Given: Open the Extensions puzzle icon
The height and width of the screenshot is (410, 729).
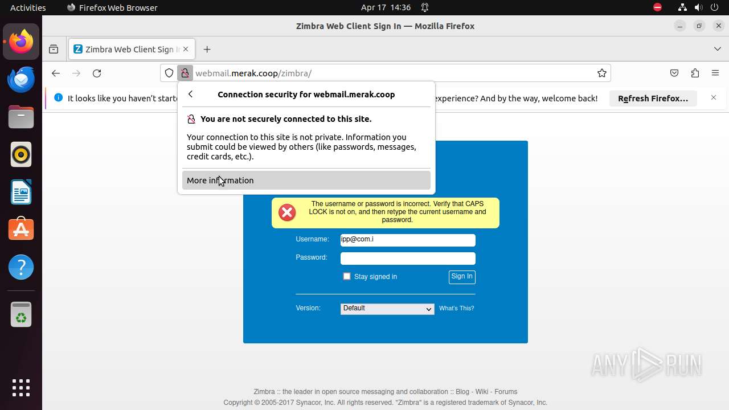Looking at the screenshot, I should [x=695, y=73].
